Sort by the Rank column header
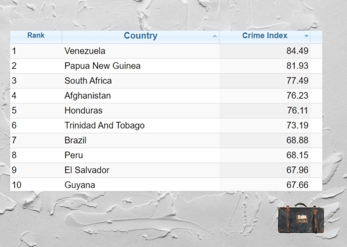This screenshot has width=347, height=247. (x=36, y=35)
